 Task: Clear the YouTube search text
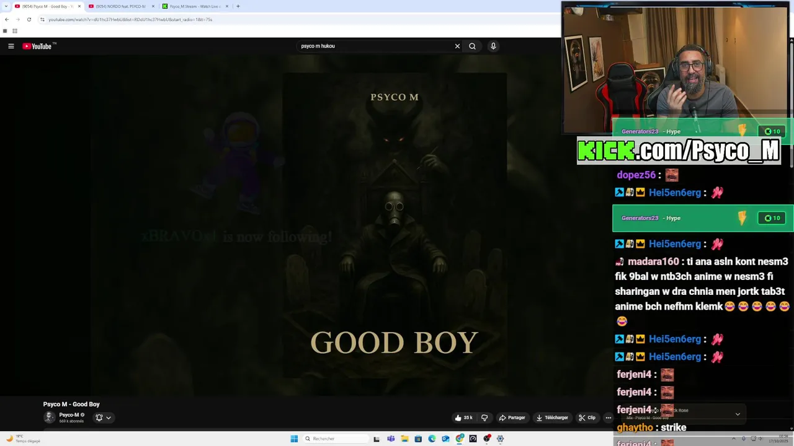point(457,46)
